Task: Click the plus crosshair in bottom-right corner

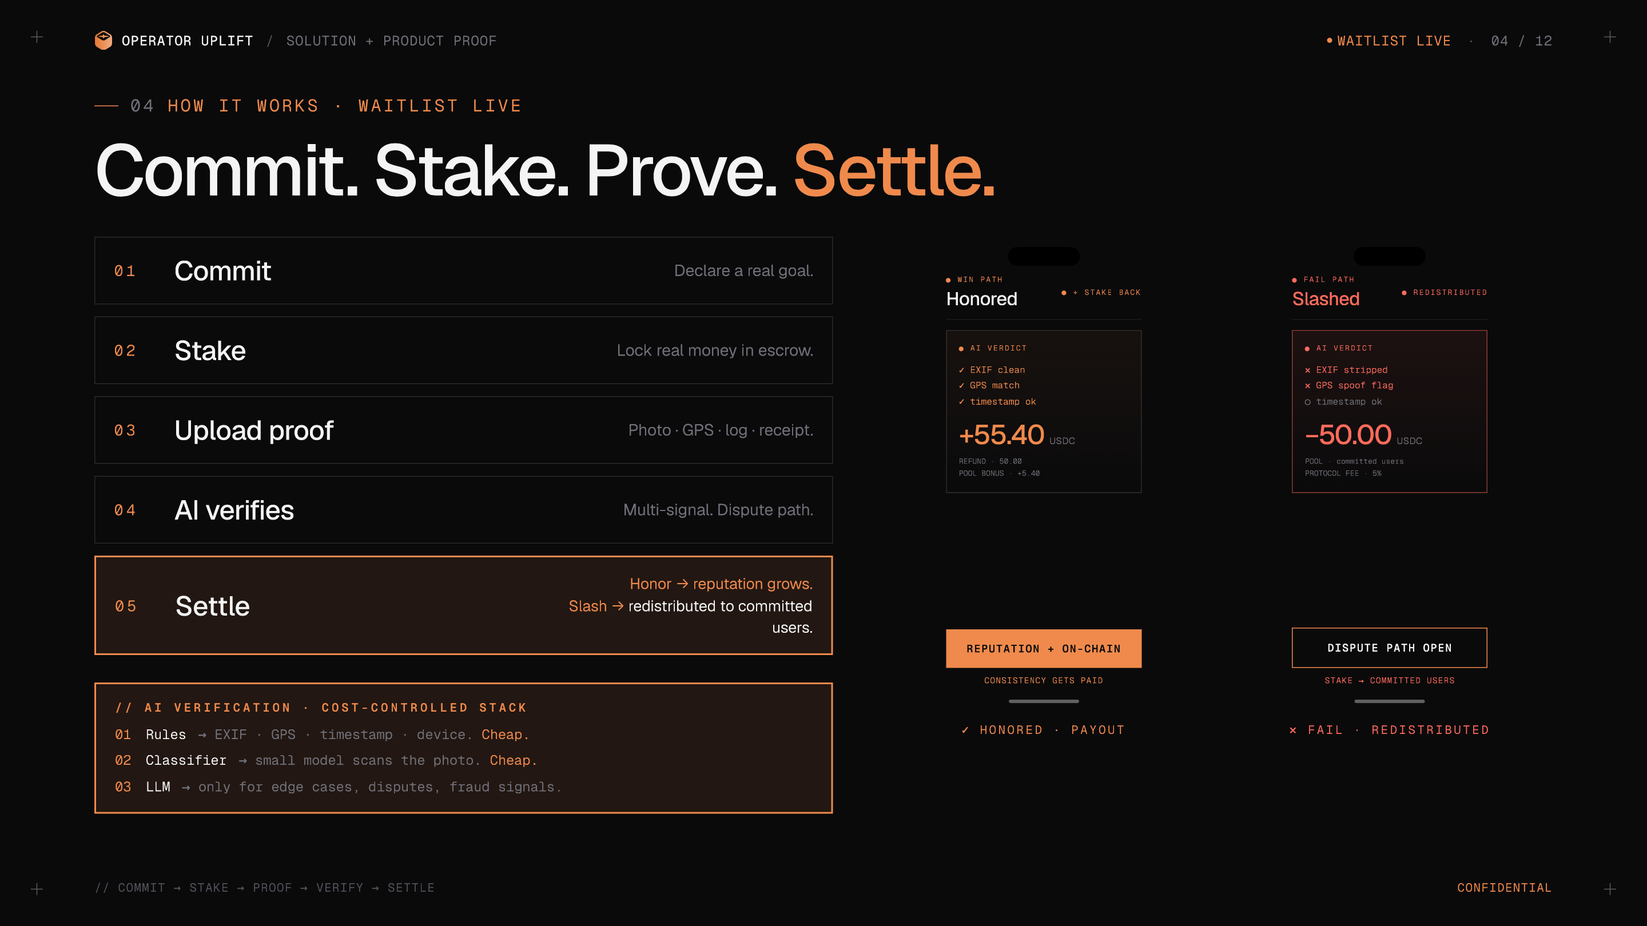Action: click(x=1610, y=889)
